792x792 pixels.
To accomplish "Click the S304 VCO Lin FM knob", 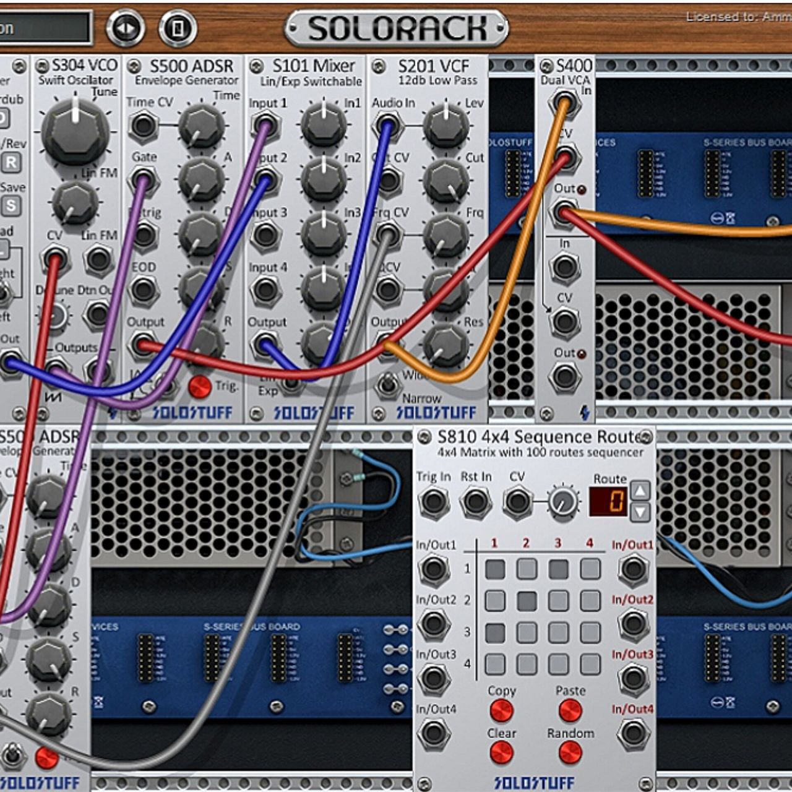I will (75, 202).
